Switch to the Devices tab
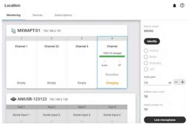 coord(38,15)
